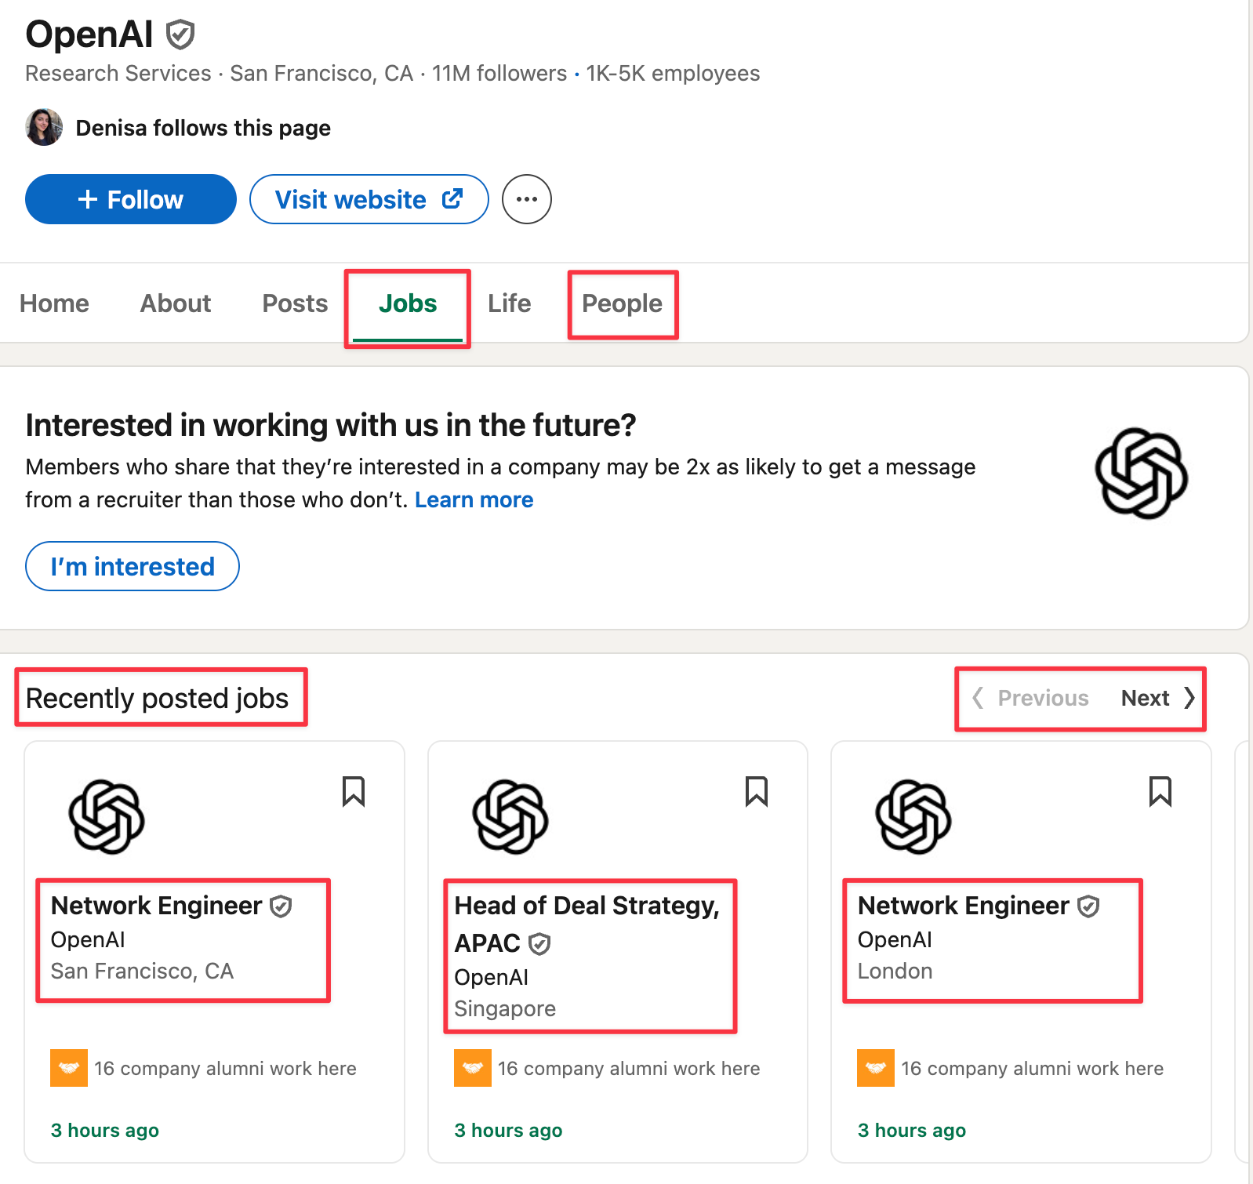Click the '1K-5K employees' text

(x=674, y=73)
